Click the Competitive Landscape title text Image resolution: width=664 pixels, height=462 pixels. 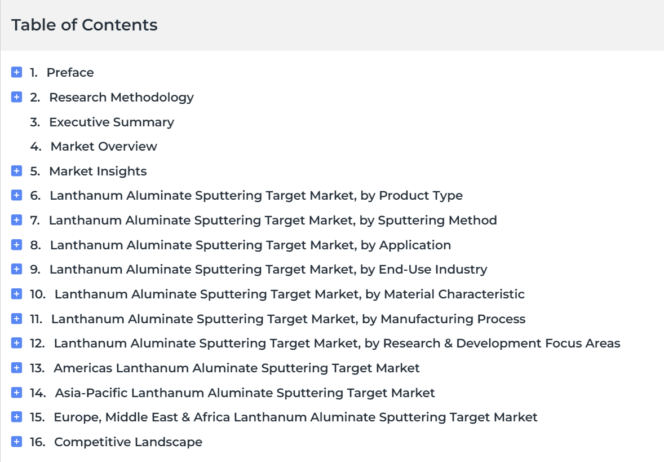pos(129,442)
